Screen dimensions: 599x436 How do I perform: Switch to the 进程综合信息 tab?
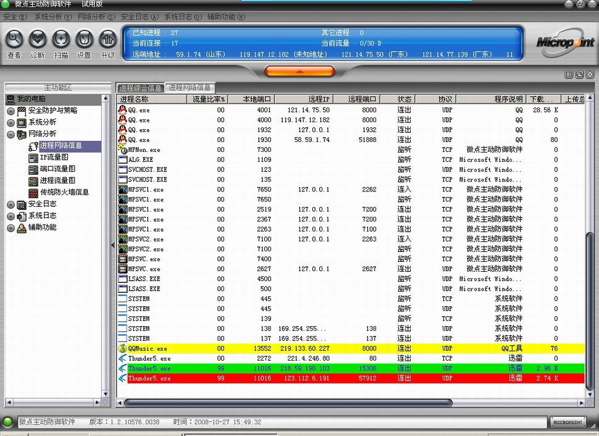pyautogui.click(x=140, y=88)
